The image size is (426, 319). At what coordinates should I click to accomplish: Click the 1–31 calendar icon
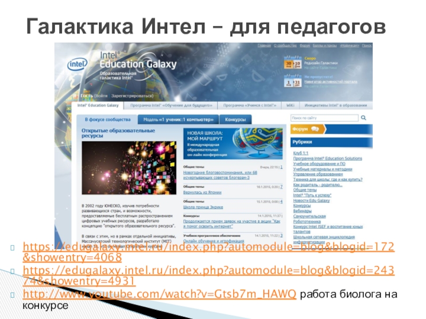tap(292, 81)
